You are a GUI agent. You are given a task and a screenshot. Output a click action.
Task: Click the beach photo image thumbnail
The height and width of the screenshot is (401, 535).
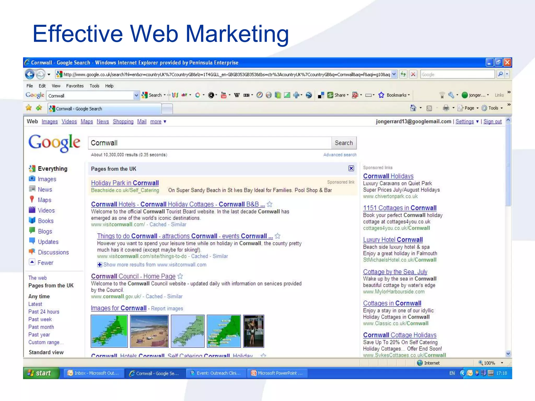[x=149, y=331]
